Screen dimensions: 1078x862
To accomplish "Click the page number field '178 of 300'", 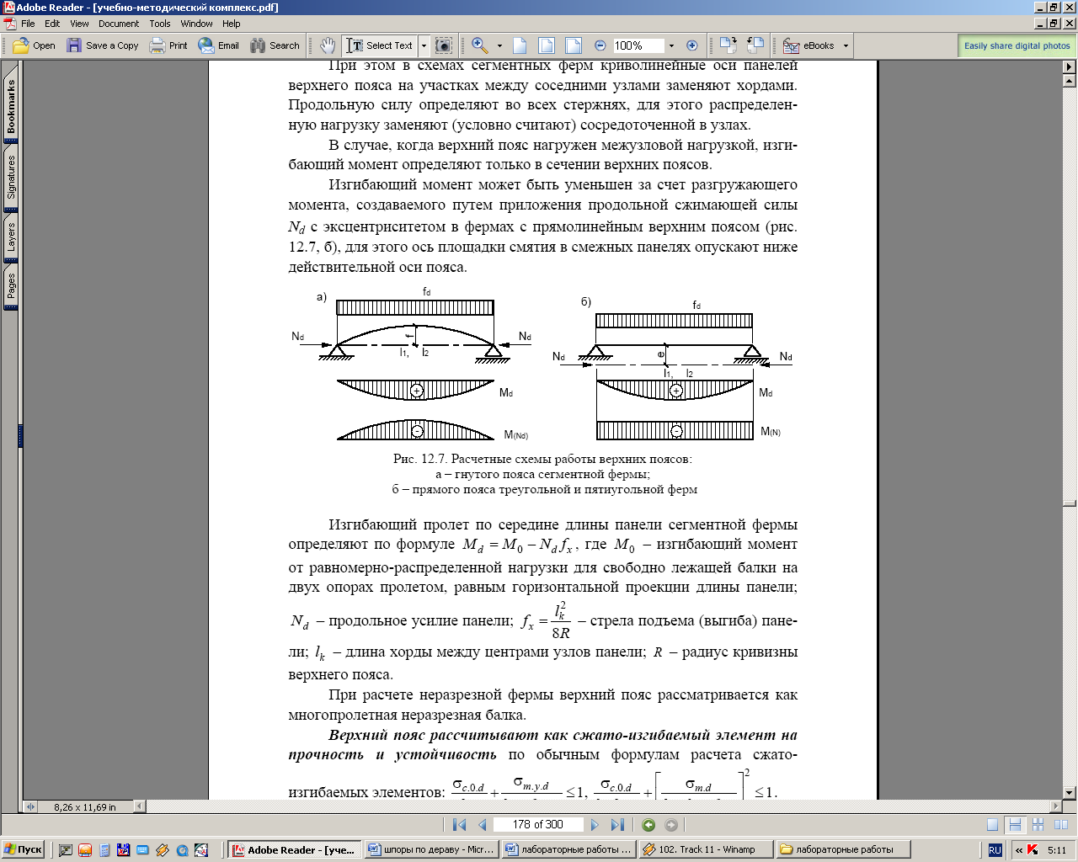I will point(538,825).
